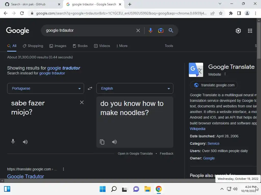
Task: Submit the search with the magnifier icon
Action: [x=171, y=30]
